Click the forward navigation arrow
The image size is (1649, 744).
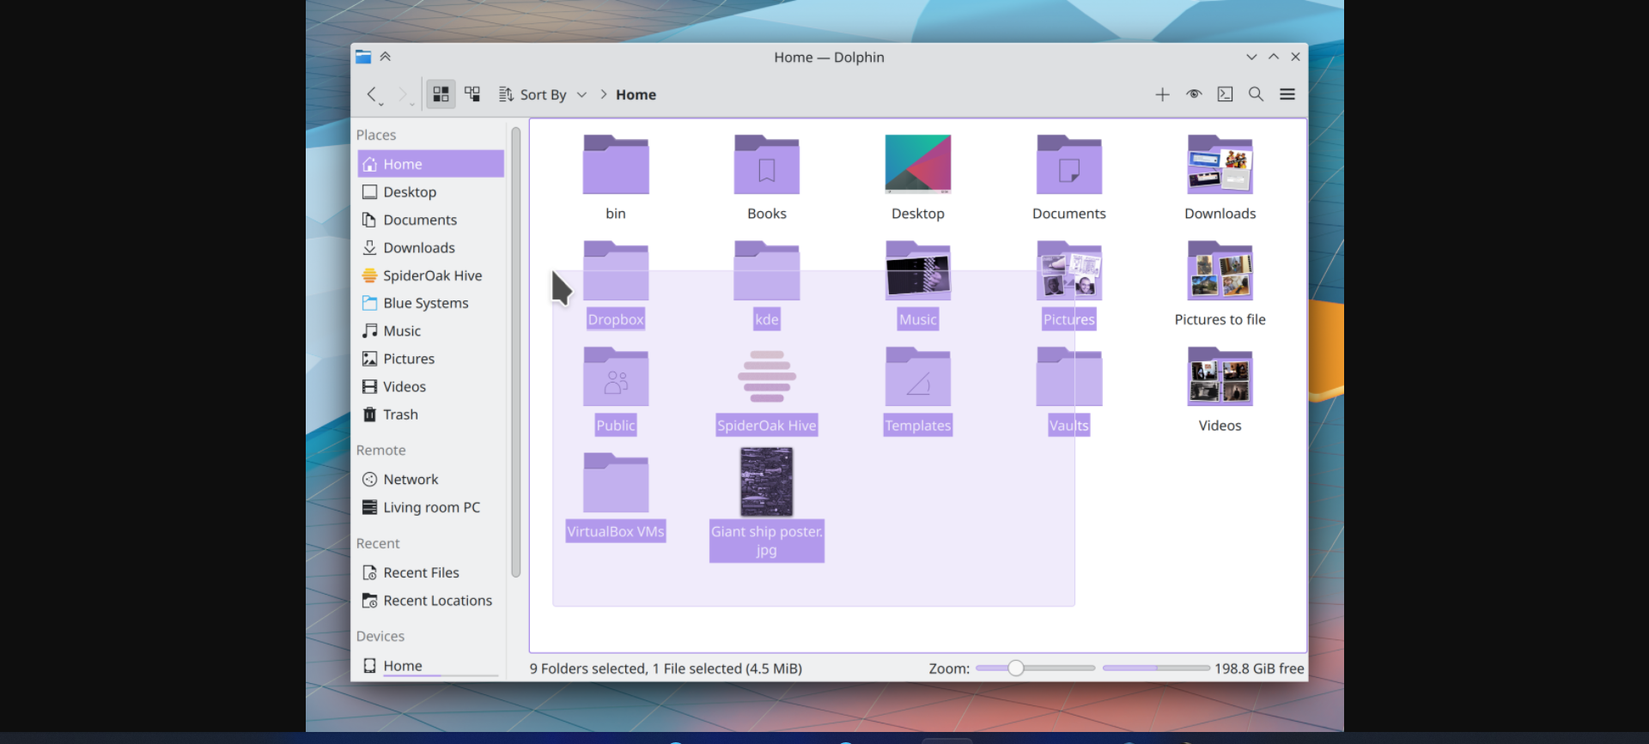click(402, 94)
